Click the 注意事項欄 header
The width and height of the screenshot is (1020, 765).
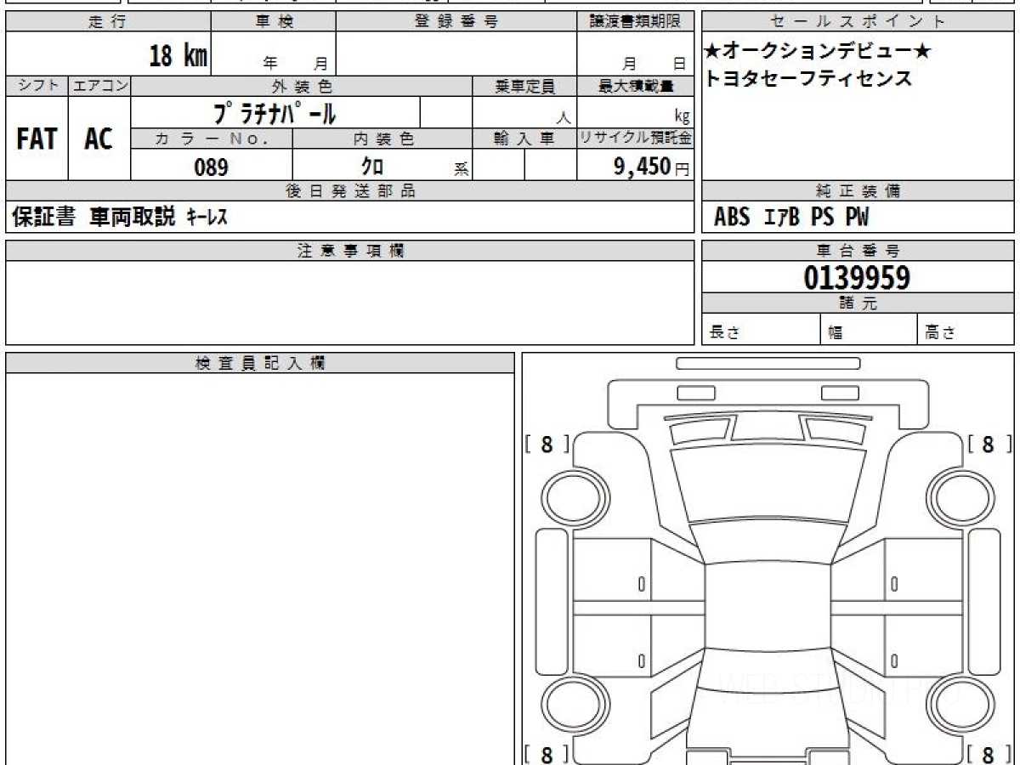(350, 251)
